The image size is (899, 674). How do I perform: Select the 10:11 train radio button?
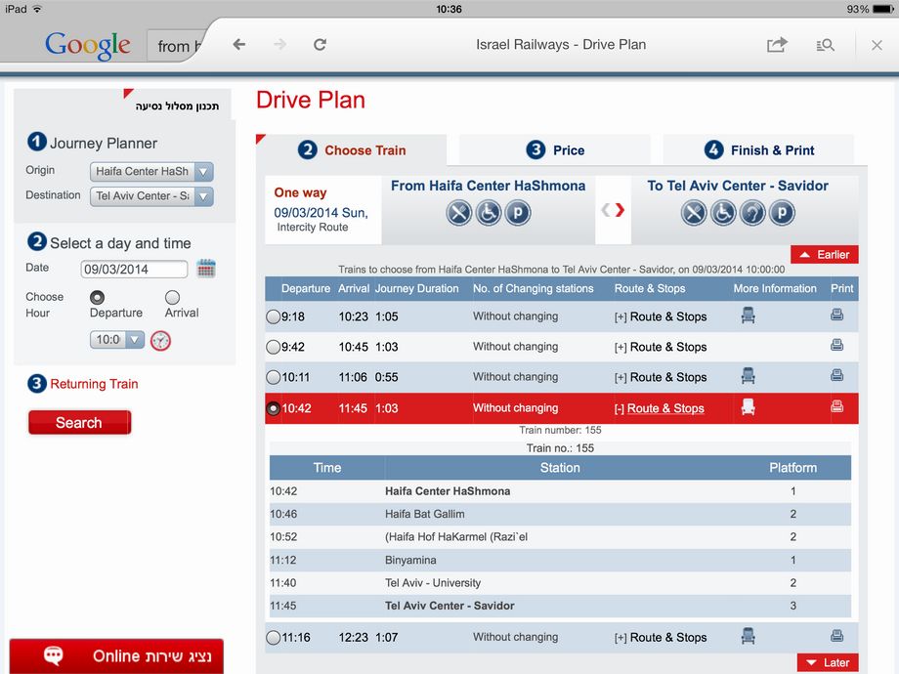pos(274,377)
